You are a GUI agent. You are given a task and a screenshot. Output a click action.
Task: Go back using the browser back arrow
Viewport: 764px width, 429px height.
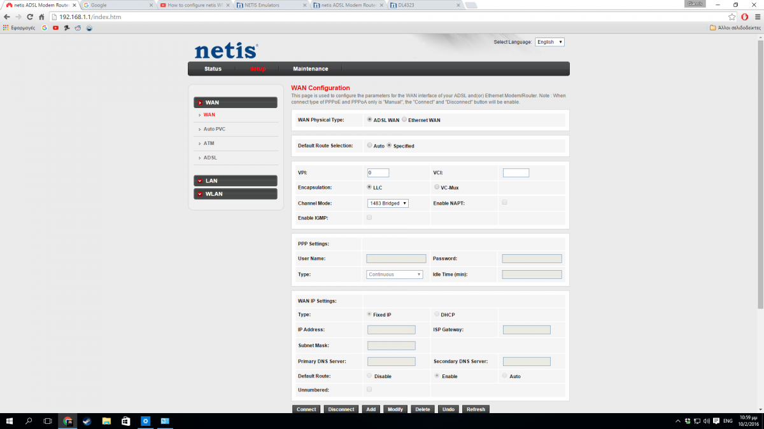[x=8, y=17]
